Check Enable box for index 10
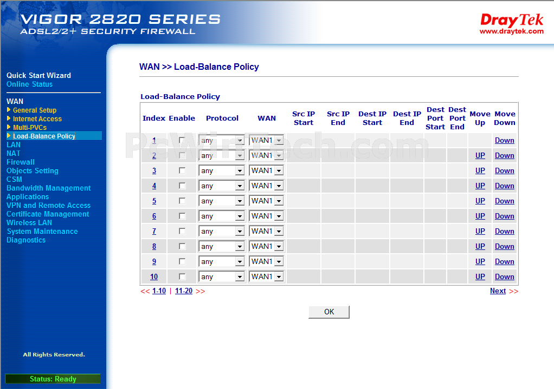This screenshot has height=389, width=554. pos(182,277)
